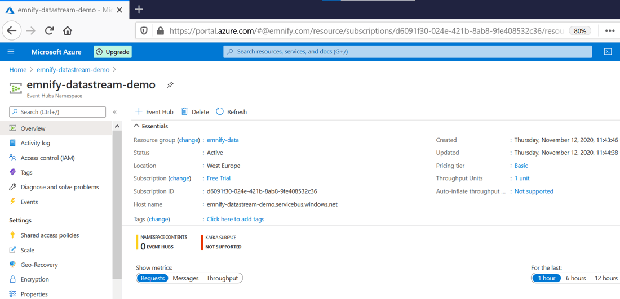This screenshot has height=299, width=620.
Task: Click here to add tags link
Action: tap(236, 219)
